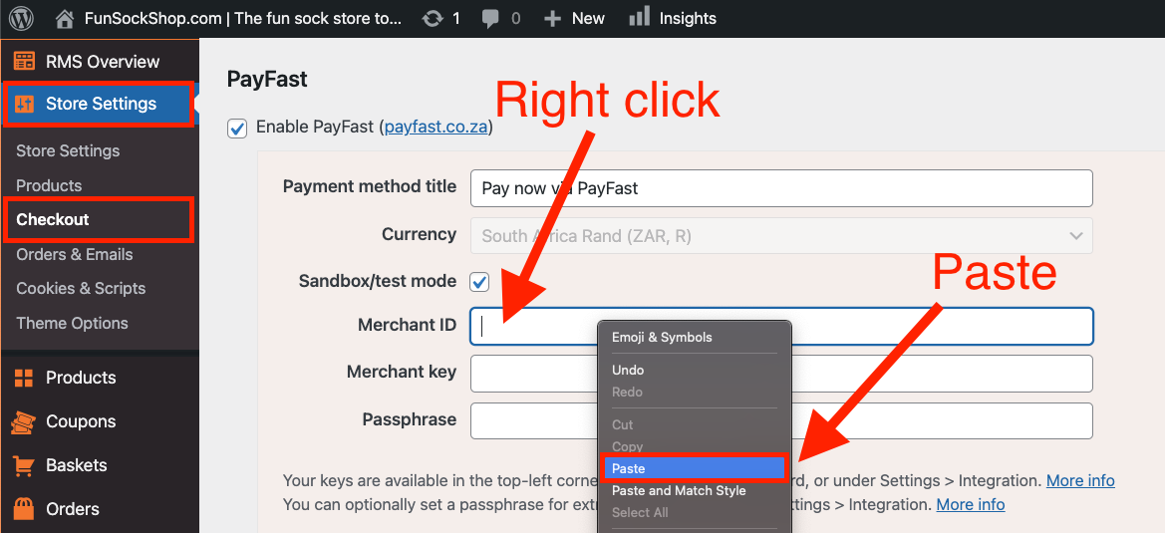Screen dimensions: 1165x533
Task: Click into the Merchant key field
Action: (781, 374)
